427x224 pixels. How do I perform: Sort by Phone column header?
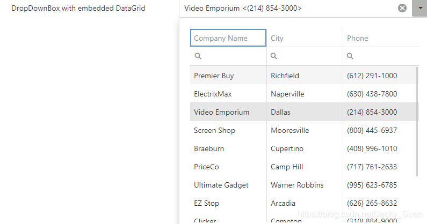[x=379, y=38]
